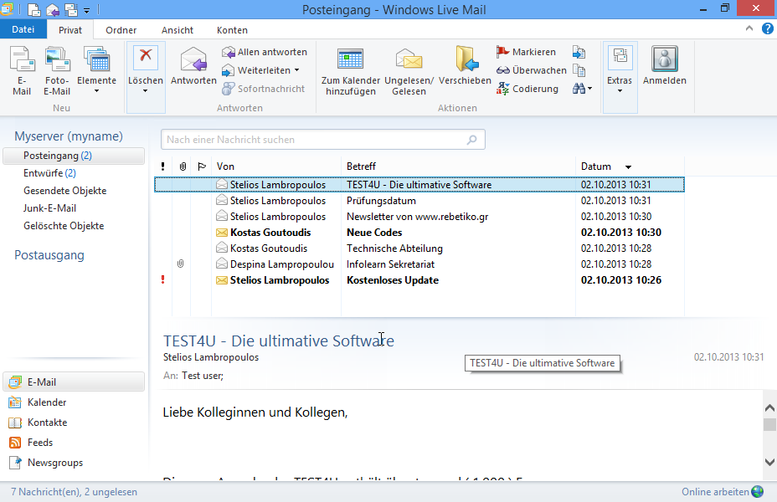Flag message with Markieren
777x502 pixels.
(527, 52)
